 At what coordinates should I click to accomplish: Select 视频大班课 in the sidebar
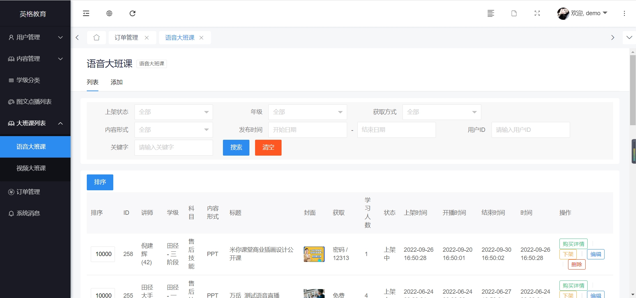(35, 168)
